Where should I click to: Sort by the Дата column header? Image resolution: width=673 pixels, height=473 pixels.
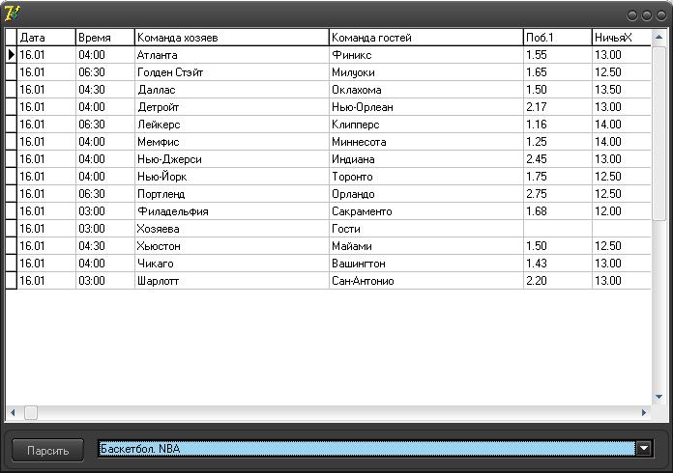pyautogui.click(x=46, y=38)
